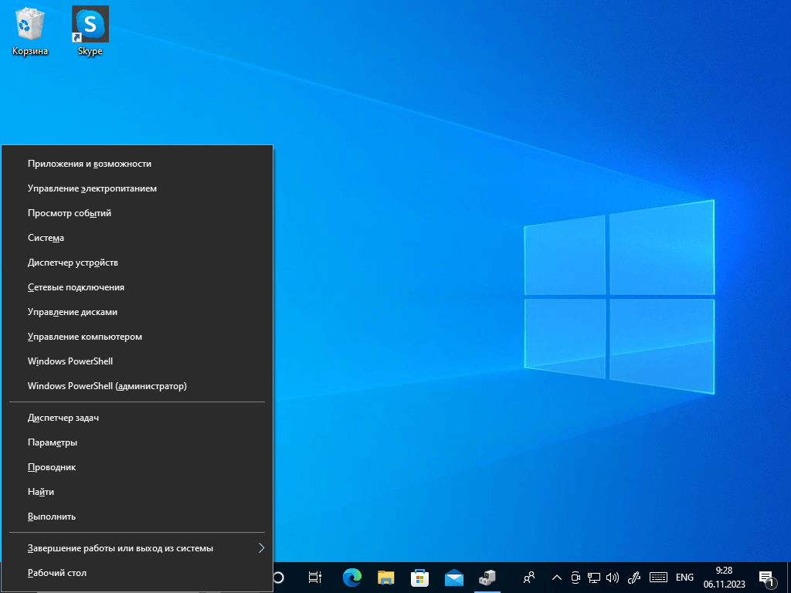Screen dimensions: 791x593
Task: Open the notification center icon
Action: point(766,578)
